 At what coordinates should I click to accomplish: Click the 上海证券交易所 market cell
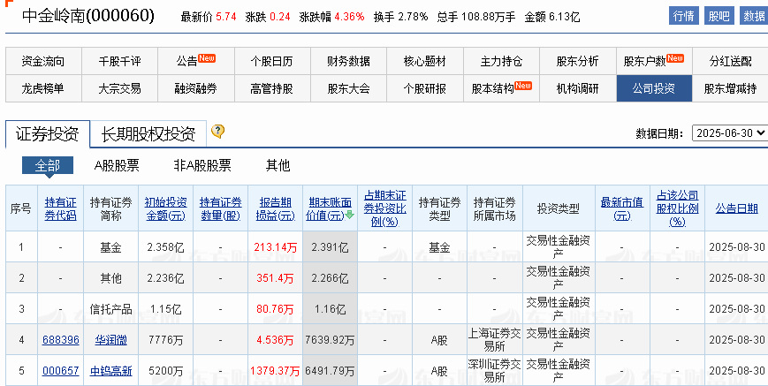tap(495, 340)
